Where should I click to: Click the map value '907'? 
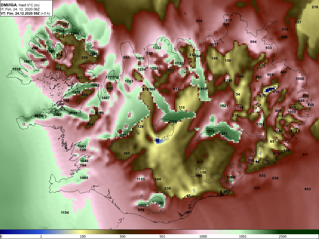[x=278, y=111]
